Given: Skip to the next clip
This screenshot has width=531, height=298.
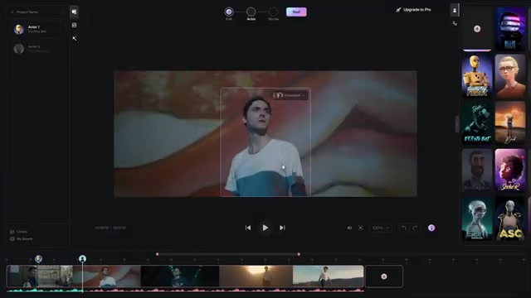Looking at the screenshot, I should coord(282,228).
